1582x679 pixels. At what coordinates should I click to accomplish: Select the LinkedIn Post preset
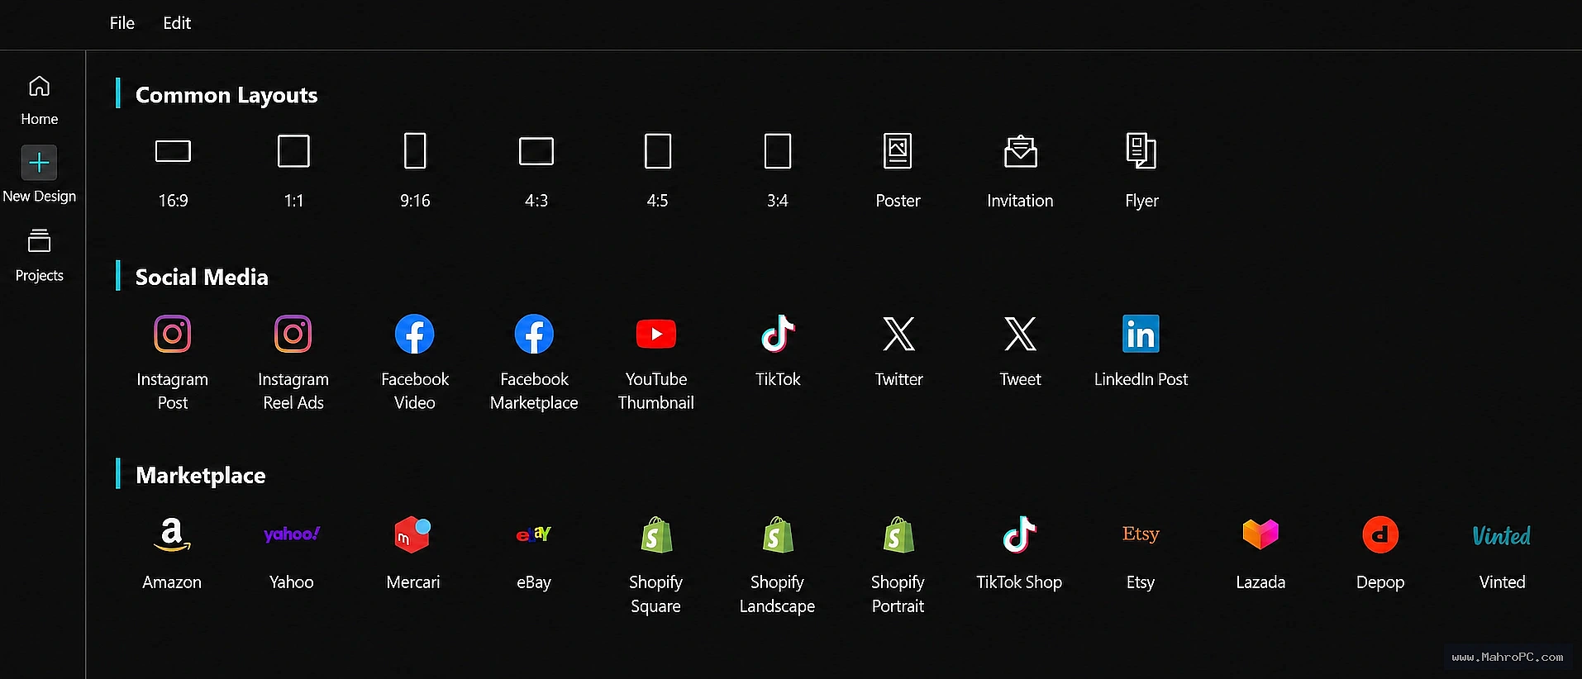point(1141,350)
